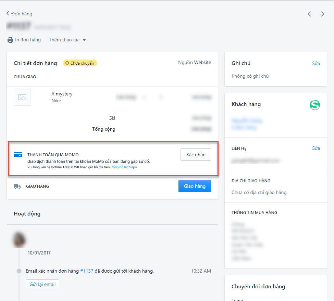
Task: Click Trang under Chuyển đổi đơn hàng
Action: point(237,299)
